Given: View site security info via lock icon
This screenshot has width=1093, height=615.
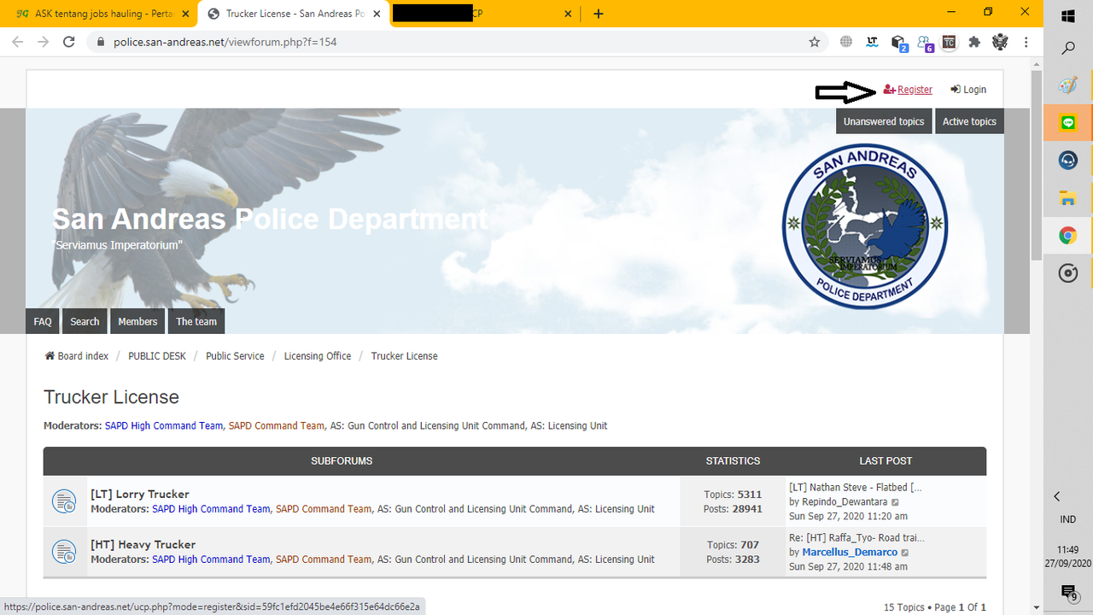Looking at the screenshot, I should click(101, 42).
